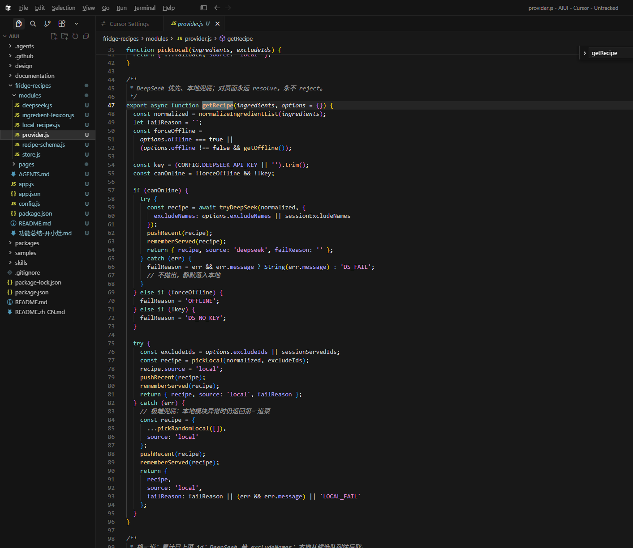
Task: Expand the getRecipe sticky outline widget
Action: pos(585,53)
